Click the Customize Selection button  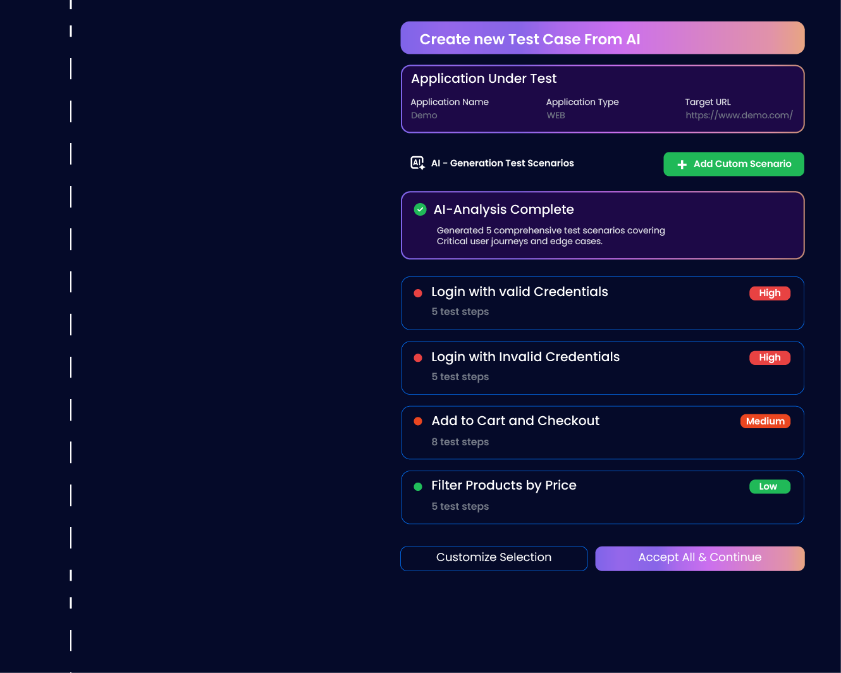click(x=494, y=559)
